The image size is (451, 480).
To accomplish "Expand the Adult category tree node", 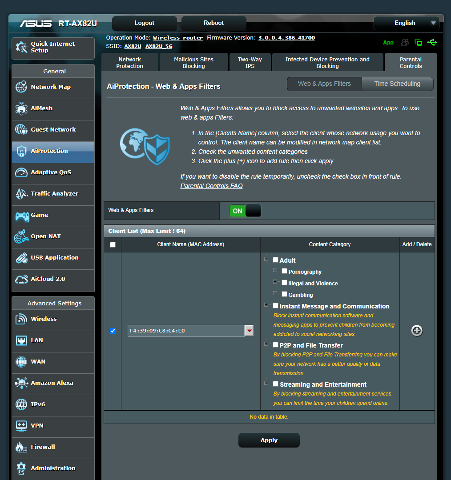I will coord(266,259).
